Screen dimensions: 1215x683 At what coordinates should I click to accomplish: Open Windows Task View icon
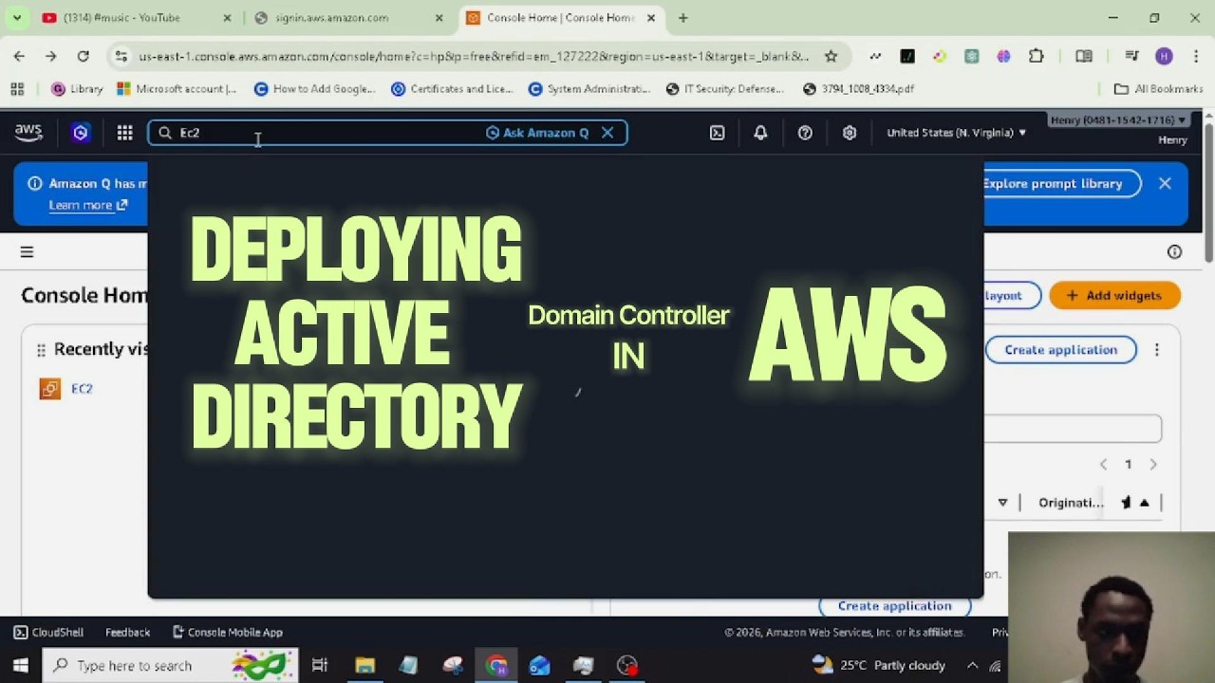pos(320,665)
